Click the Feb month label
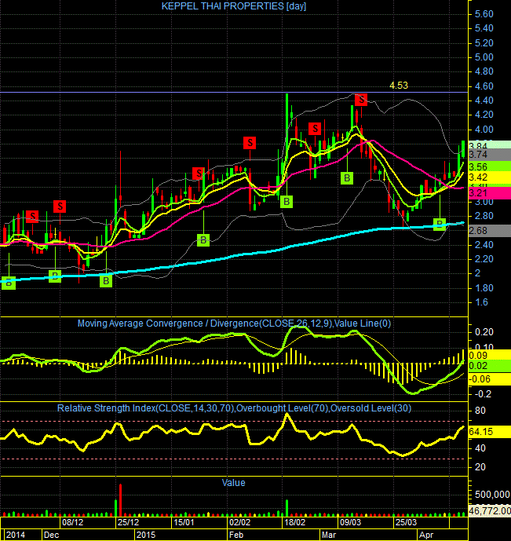 pyautogui.click(x=236, y=535)
